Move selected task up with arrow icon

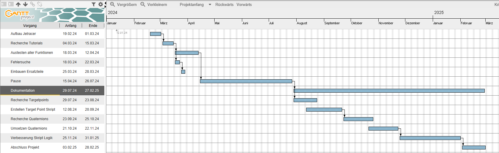point(18,4)
